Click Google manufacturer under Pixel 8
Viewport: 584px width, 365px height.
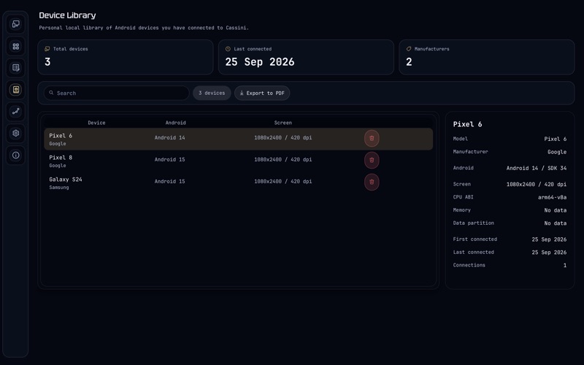[58, 166]
